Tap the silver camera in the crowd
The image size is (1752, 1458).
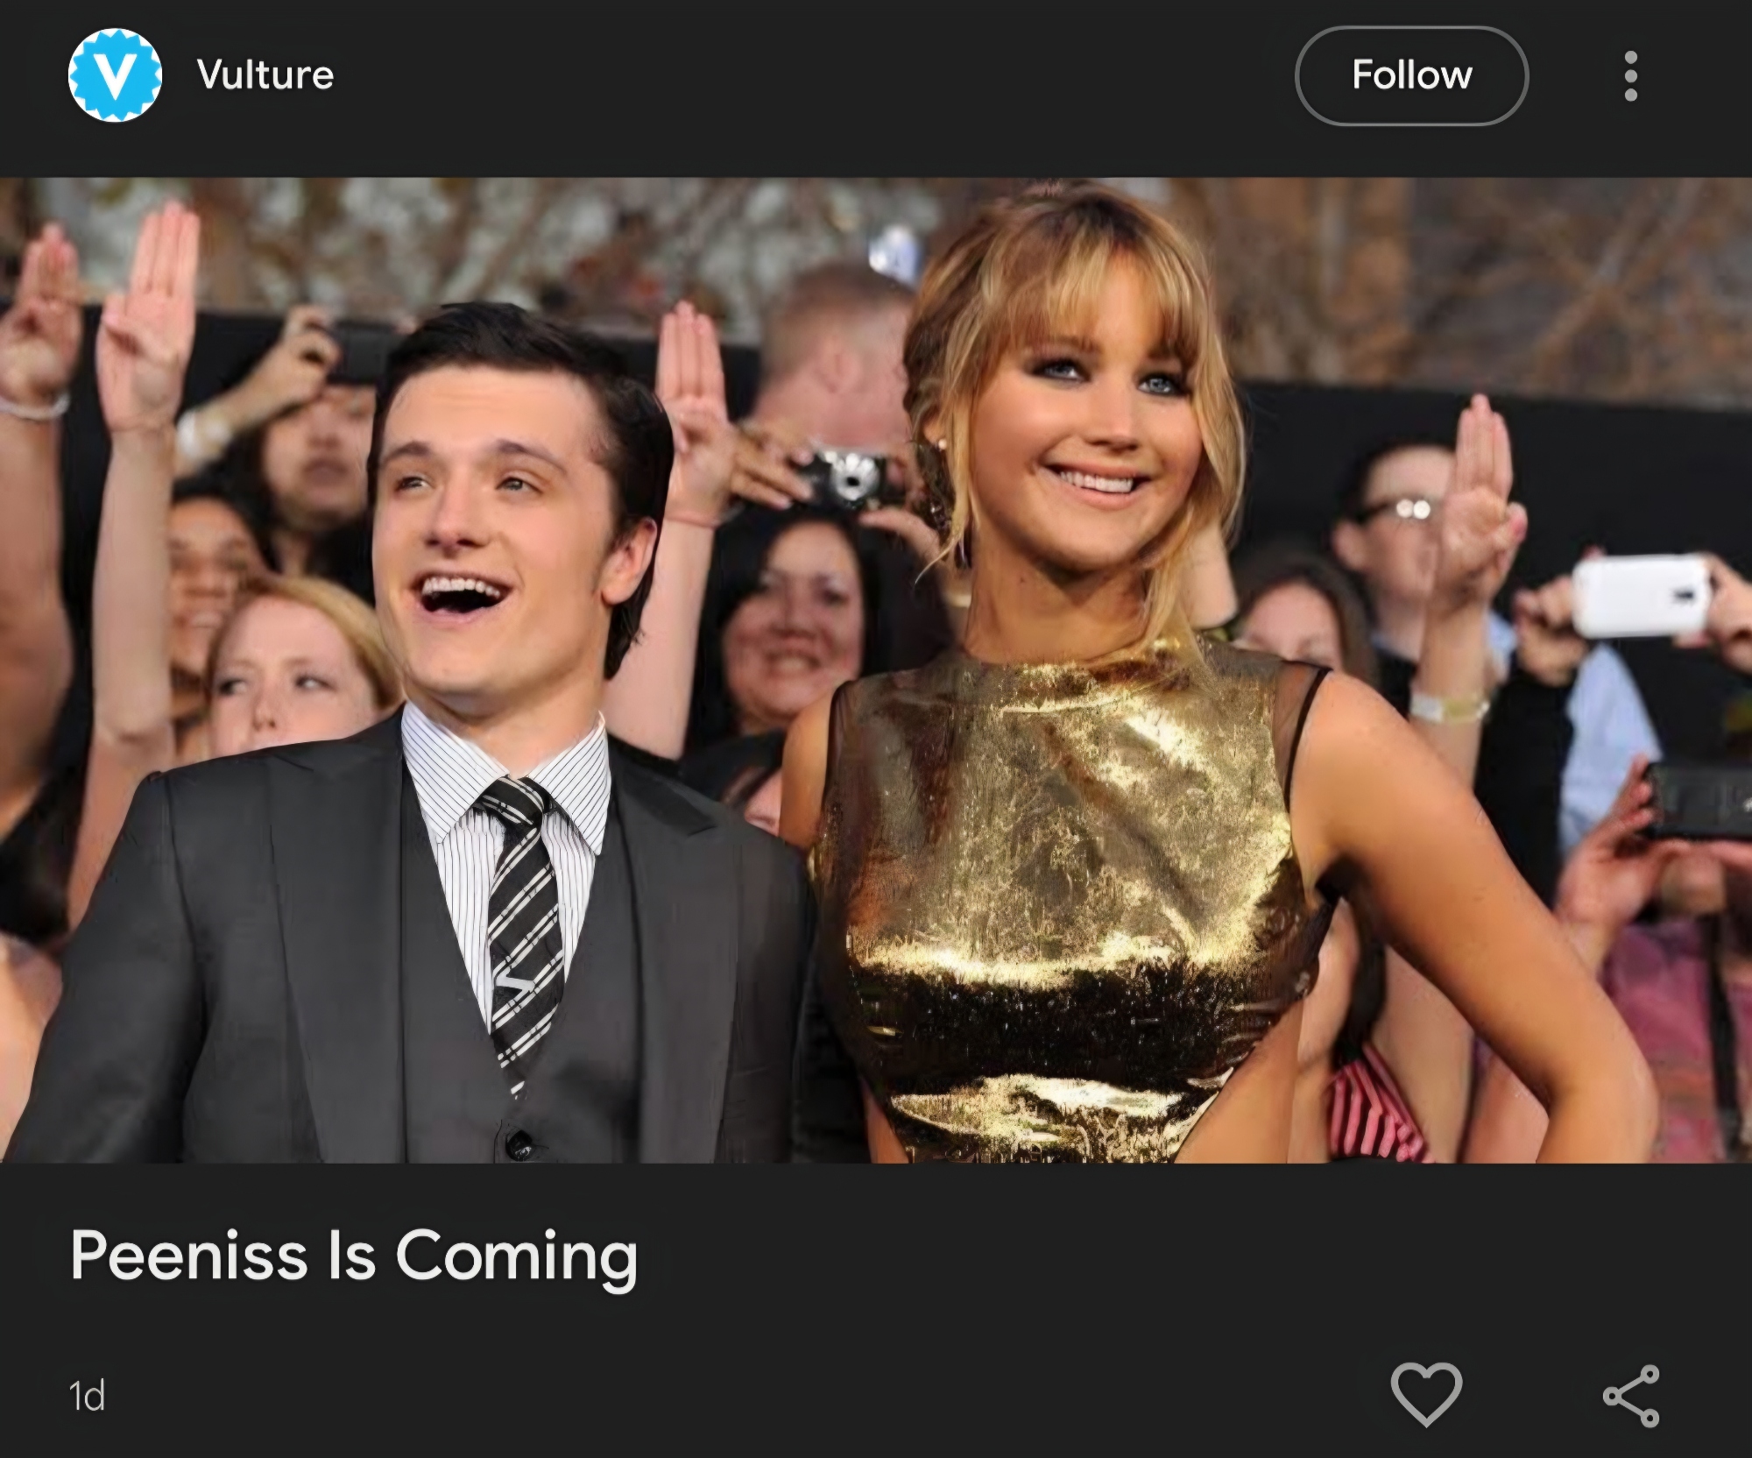pyautogui.click(x=845, y=478)
